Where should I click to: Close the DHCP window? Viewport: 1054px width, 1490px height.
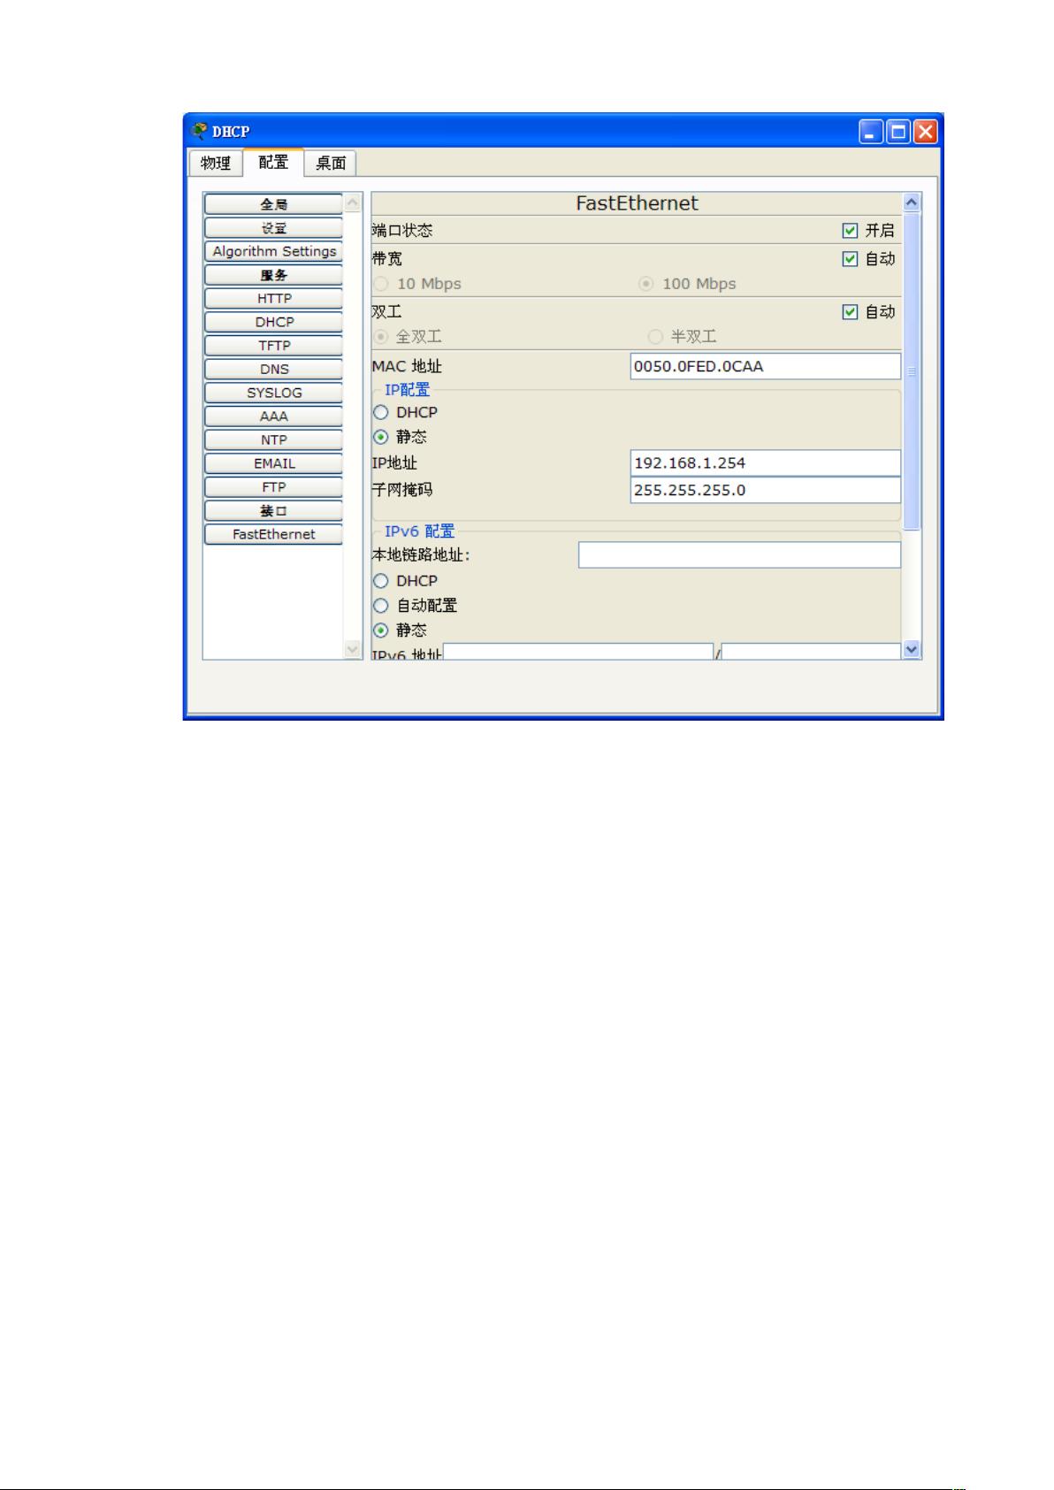tap(925, 133)
